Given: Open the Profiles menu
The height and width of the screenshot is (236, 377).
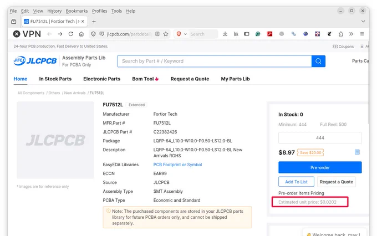Looking at the screenshot, I should pos(100,11).
